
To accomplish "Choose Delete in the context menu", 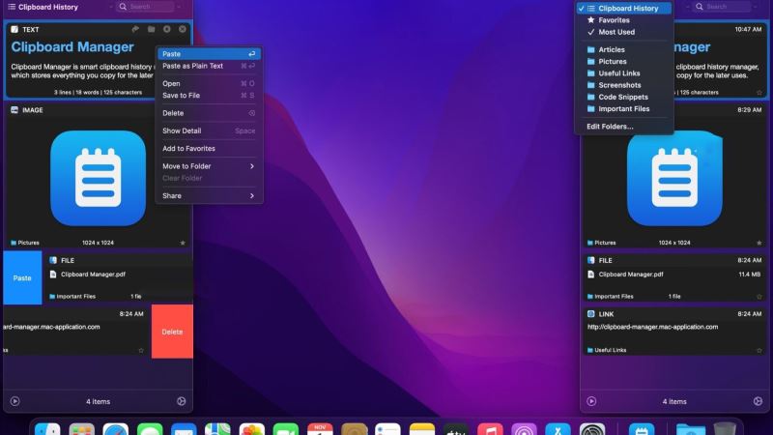I will tap(209, 113).
